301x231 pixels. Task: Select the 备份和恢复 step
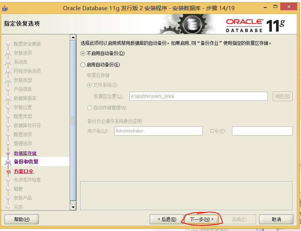[26, 162]
